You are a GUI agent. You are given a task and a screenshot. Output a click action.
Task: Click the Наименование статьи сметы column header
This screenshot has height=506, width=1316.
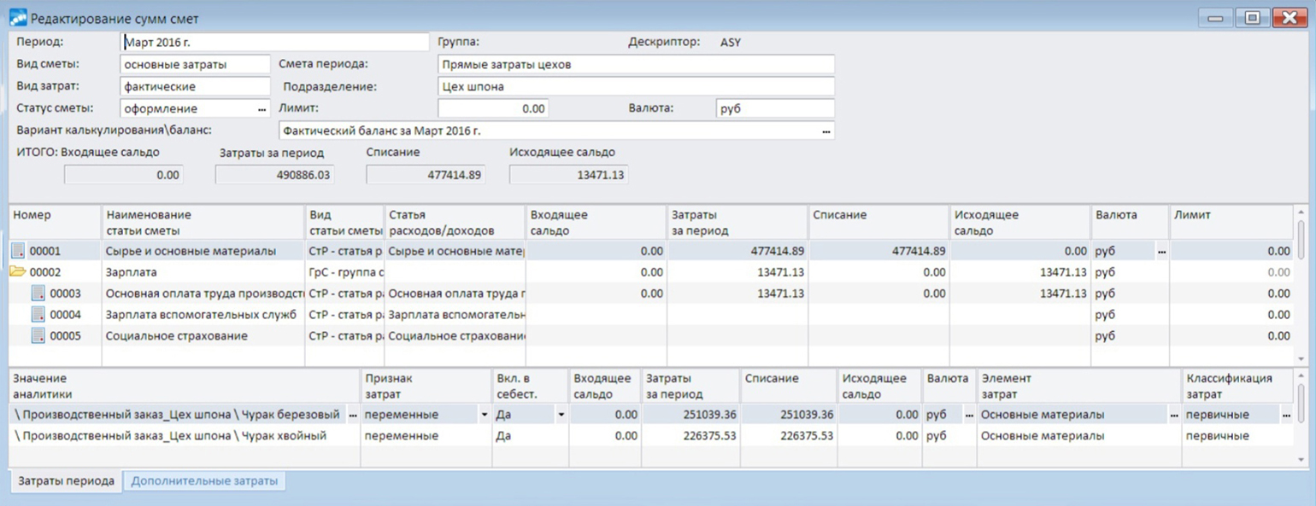point(203,223)
